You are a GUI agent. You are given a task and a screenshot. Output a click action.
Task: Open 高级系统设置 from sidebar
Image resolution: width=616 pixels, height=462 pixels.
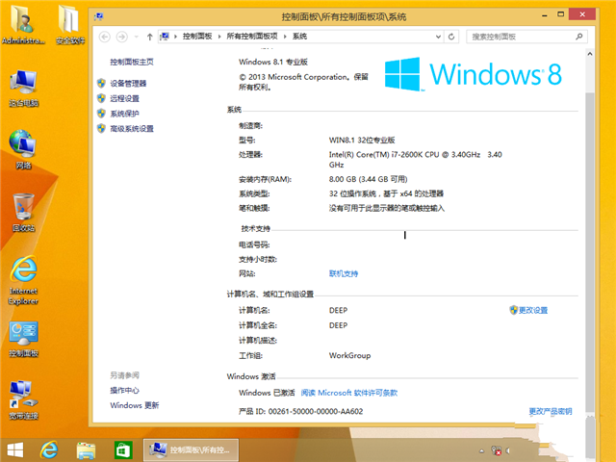coord(132,129)
